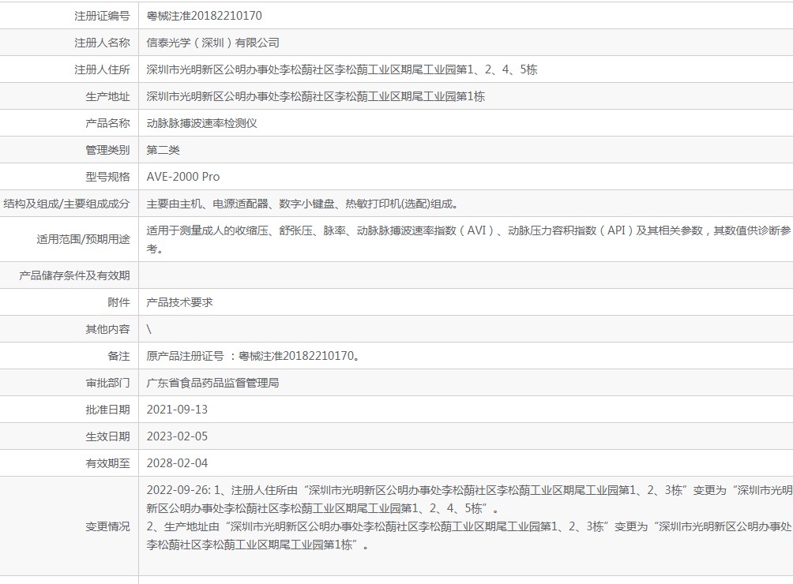793x584 pixels.
Task: Select the approval department 广东省食品药品监督管理局
Action: pyautogui.click(x=212, y=383)
